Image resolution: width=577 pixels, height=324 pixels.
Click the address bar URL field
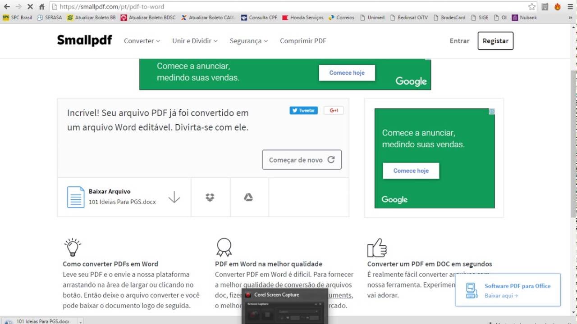pyautogui.click(x=288, y=7)
